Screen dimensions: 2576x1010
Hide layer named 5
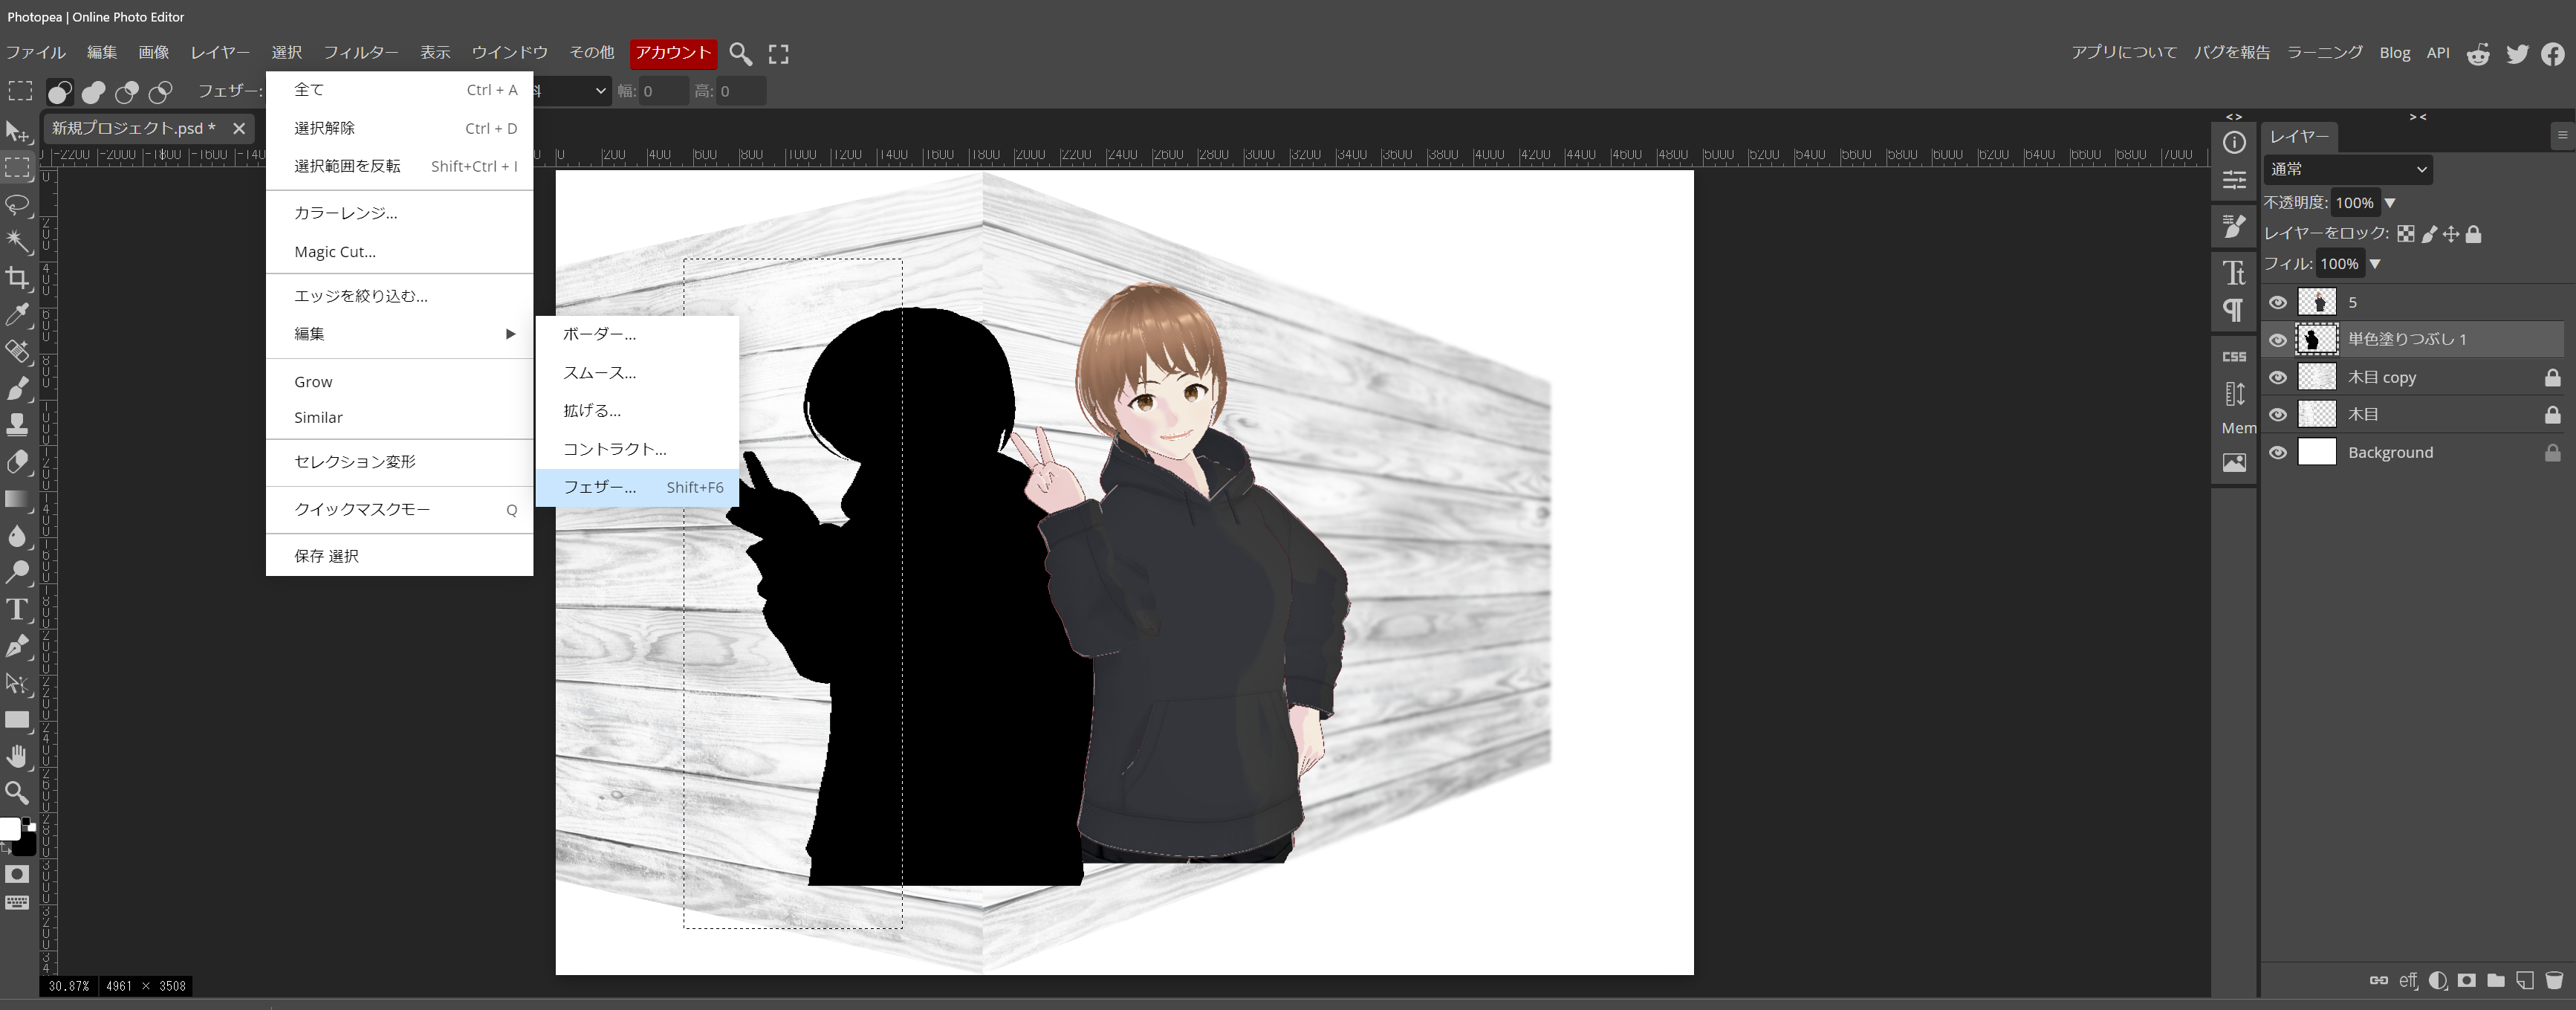click(x=2278, y=302)
